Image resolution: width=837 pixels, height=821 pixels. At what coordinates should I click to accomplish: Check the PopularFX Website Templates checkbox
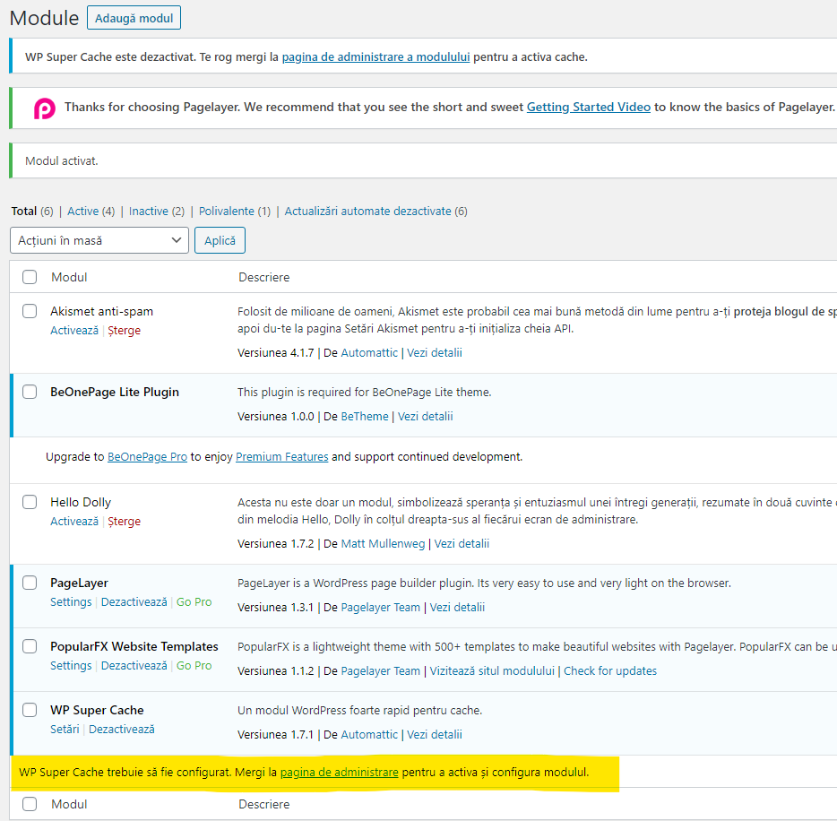point(30,646)
